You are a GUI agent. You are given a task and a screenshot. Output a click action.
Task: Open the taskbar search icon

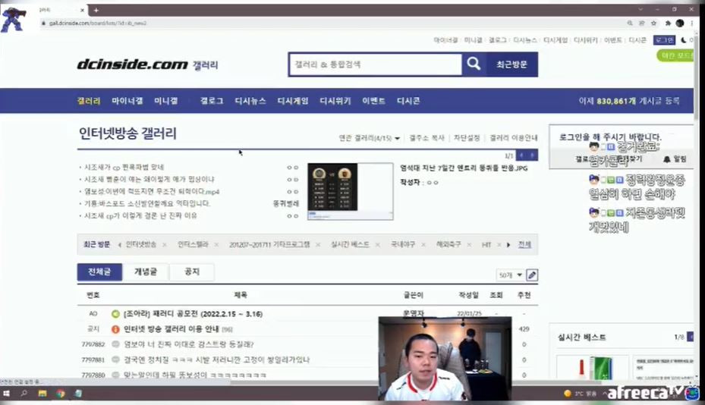24,394
